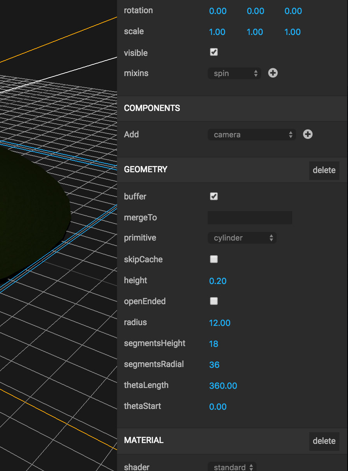The image size is (348, 471).
Task: Add the camera component via plus icon
Action: click(307, 134)
